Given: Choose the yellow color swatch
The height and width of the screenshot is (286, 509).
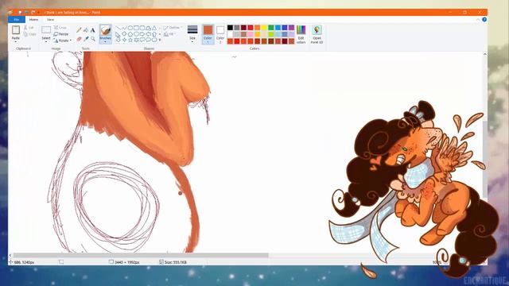Looking at the screenshot, I should (x=264, y=28).
